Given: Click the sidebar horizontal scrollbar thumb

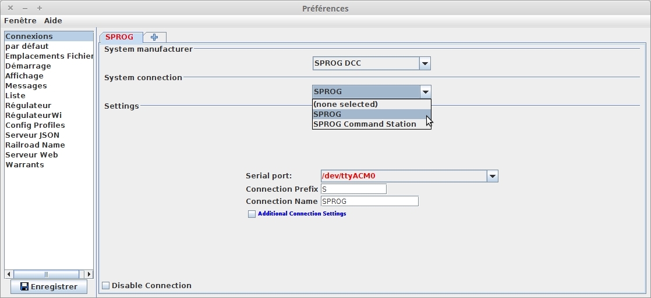Looking at the screenshot, I should (46, 274).
